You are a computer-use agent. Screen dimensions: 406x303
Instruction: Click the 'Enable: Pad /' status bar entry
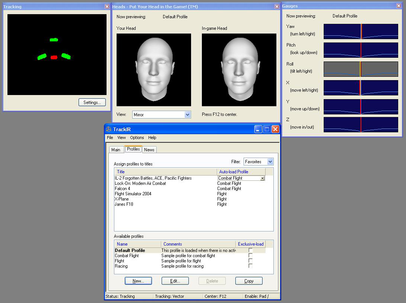tap(257, 296)
